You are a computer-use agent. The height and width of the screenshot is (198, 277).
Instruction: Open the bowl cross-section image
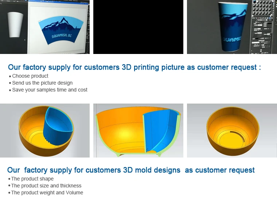coord(138,131)
